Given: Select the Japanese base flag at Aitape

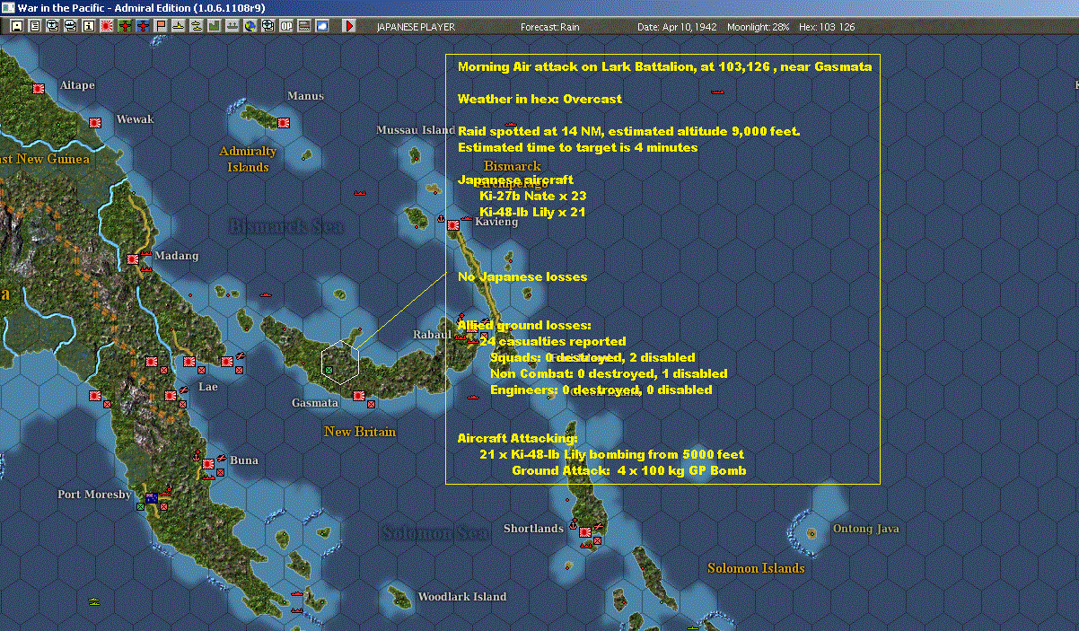Looking at the screenshot, I should [x=39, y=89].
